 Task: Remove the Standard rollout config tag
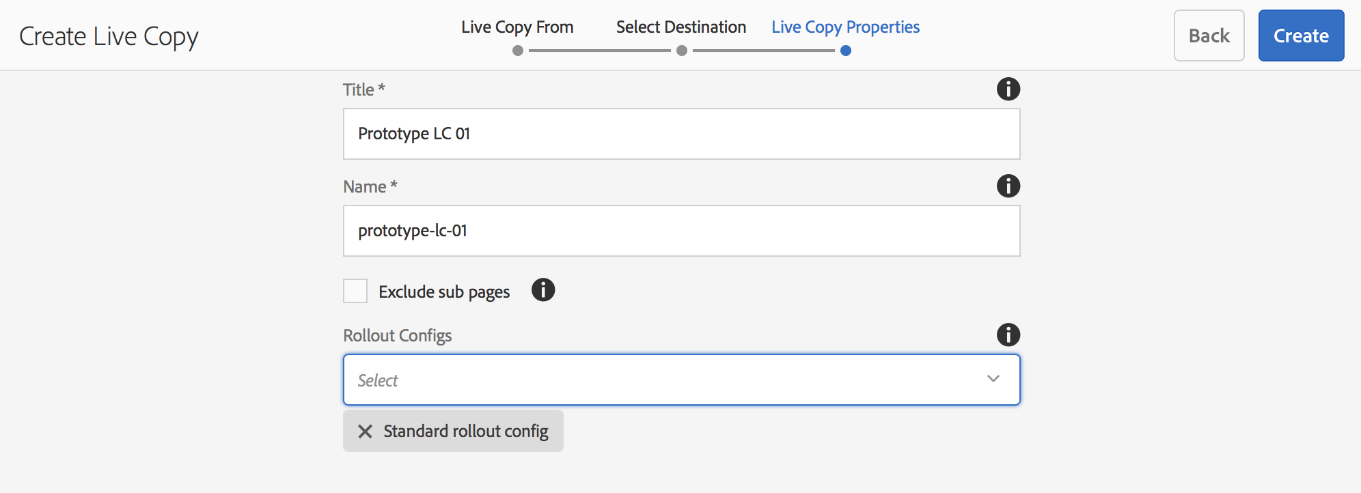(x=366, y=432)
